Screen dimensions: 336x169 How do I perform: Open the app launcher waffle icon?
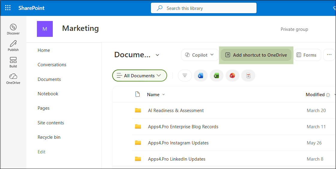click(x=8, y=8)
